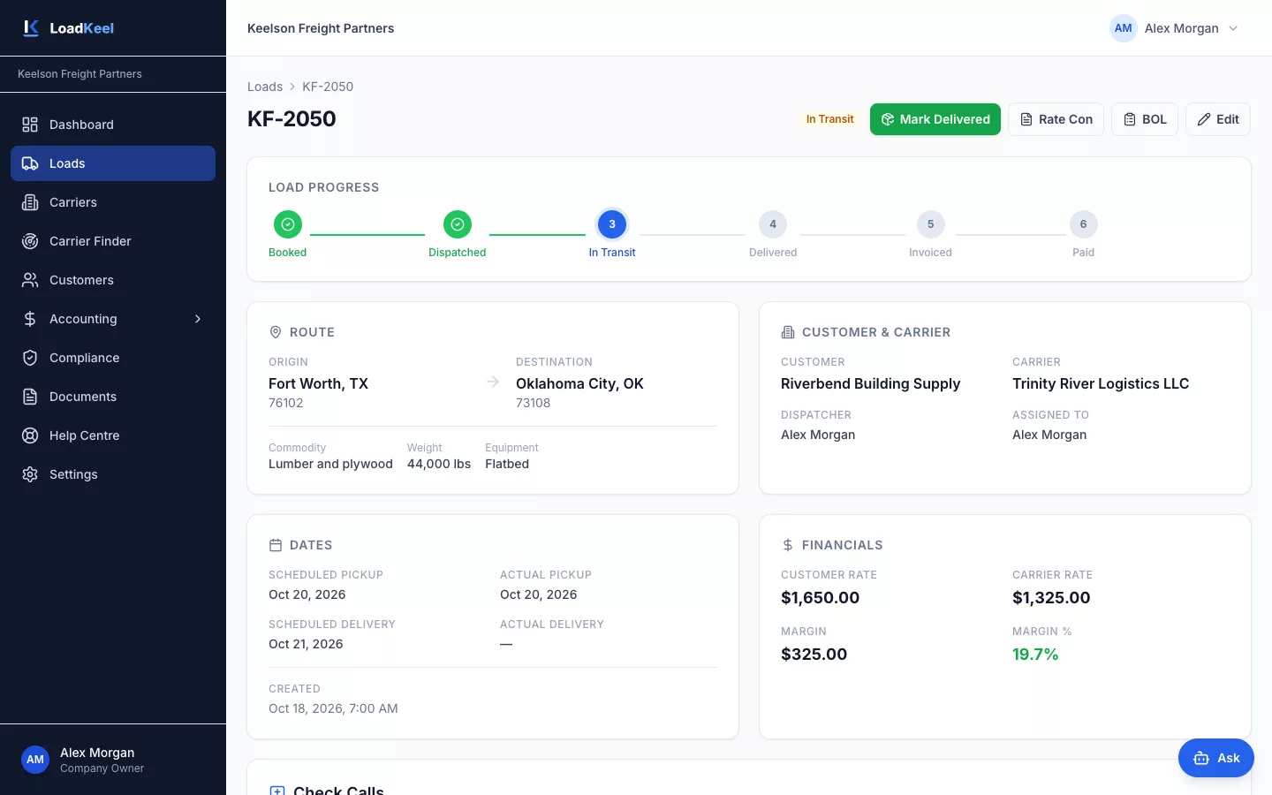This screenshot has width=1272, height=795.
Task: Click the LoadKeel logo icon
Action: pos(31,28)
